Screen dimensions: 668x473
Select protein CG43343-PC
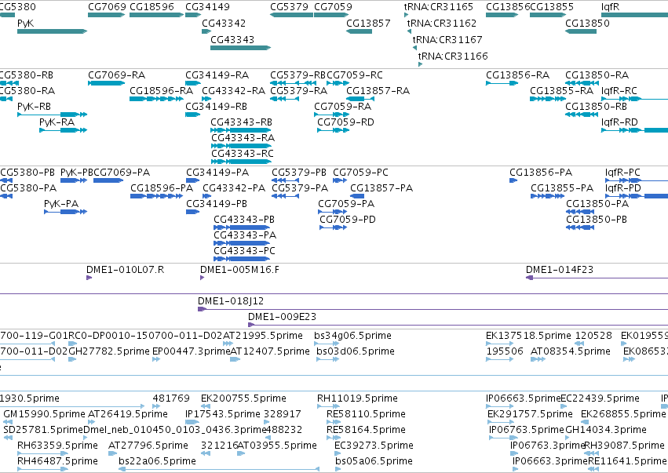(242, 259)
